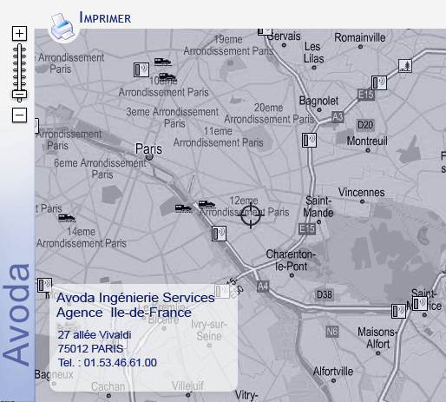
Task: Click radar icon near the E15 sign by Bagnolet
Action: point(379,82)
